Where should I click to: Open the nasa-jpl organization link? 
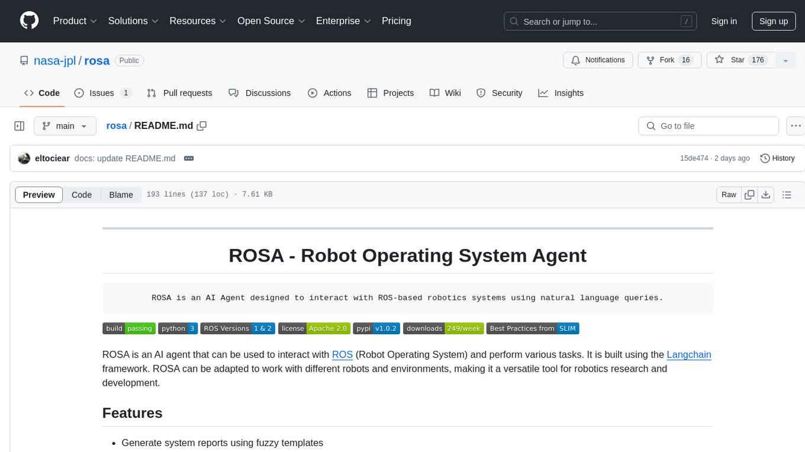55,60
